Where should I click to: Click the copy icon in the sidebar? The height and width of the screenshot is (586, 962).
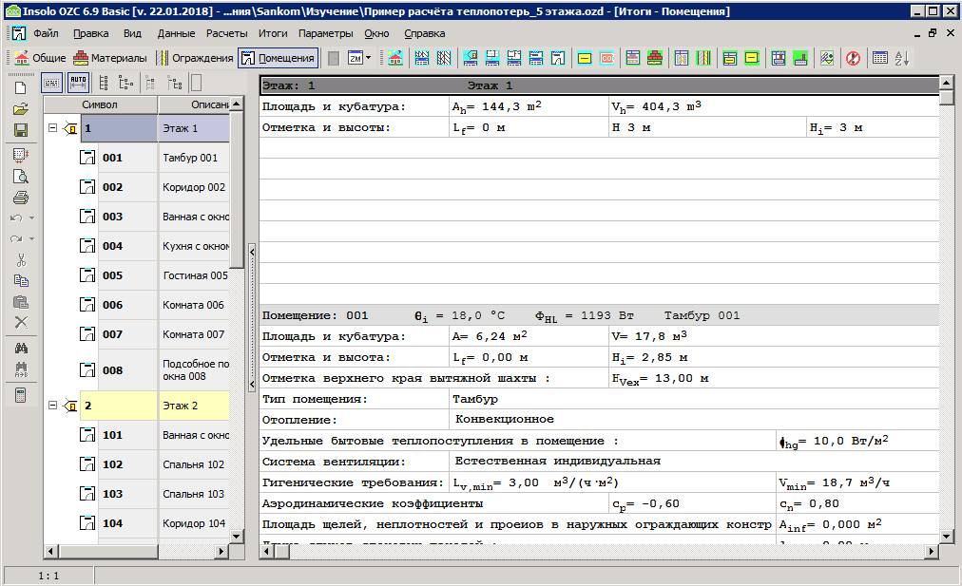21,281
